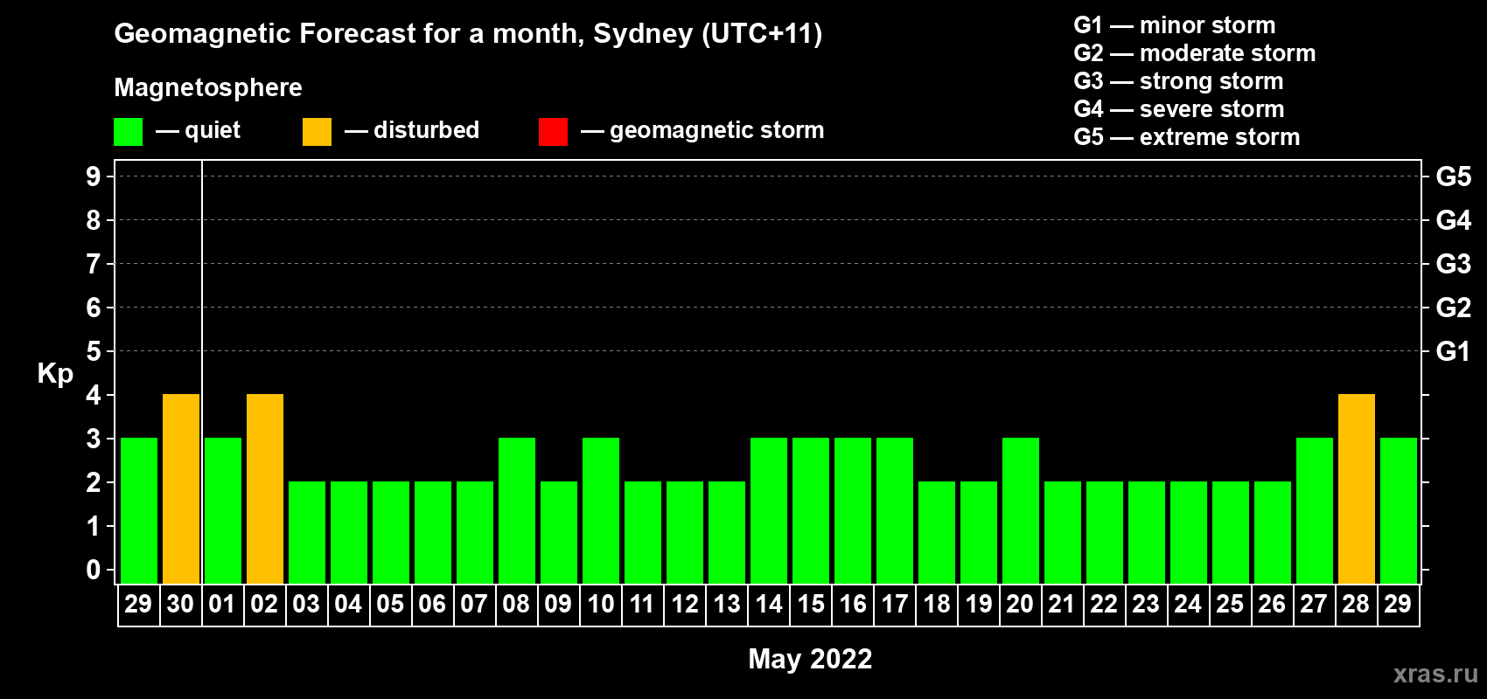1487x699 pixels.
Task: Select the orange bar for May 28
Action: click(x=1357, y=488)
